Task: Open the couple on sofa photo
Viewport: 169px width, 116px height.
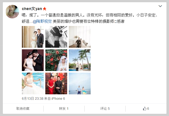Action: click(x=80, y=37)
